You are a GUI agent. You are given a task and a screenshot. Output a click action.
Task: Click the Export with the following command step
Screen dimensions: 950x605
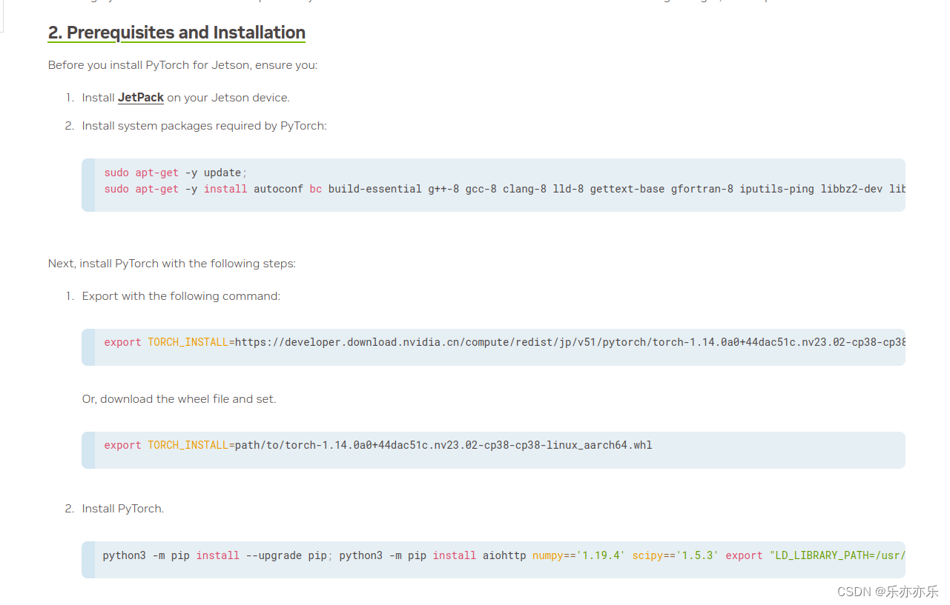click(x=181, y=295)
